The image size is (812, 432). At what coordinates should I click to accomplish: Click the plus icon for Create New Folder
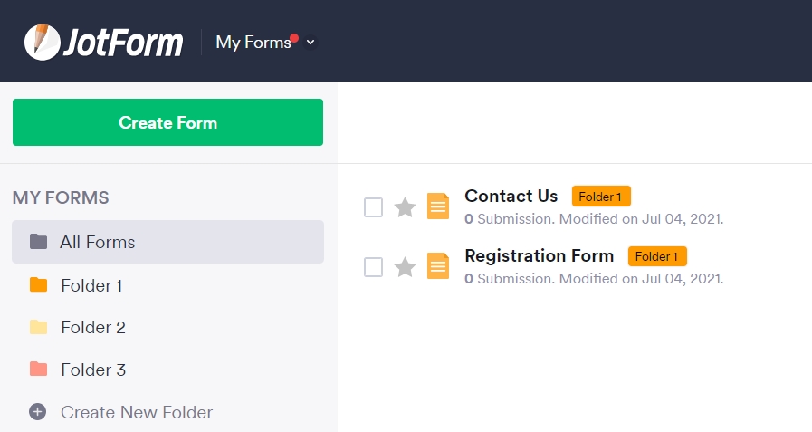(37, 412)
